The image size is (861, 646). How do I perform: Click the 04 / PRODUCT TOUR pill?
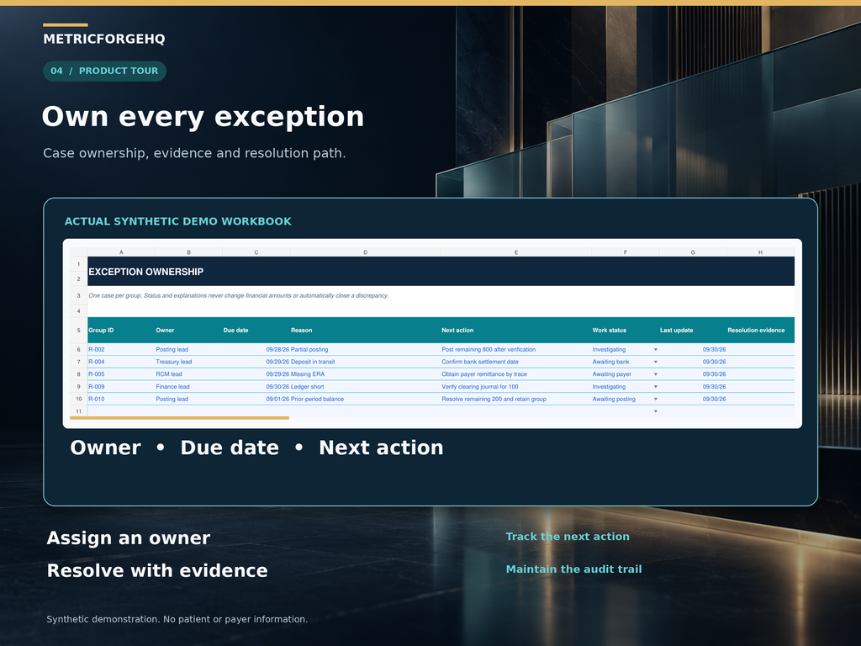point(104,71)
